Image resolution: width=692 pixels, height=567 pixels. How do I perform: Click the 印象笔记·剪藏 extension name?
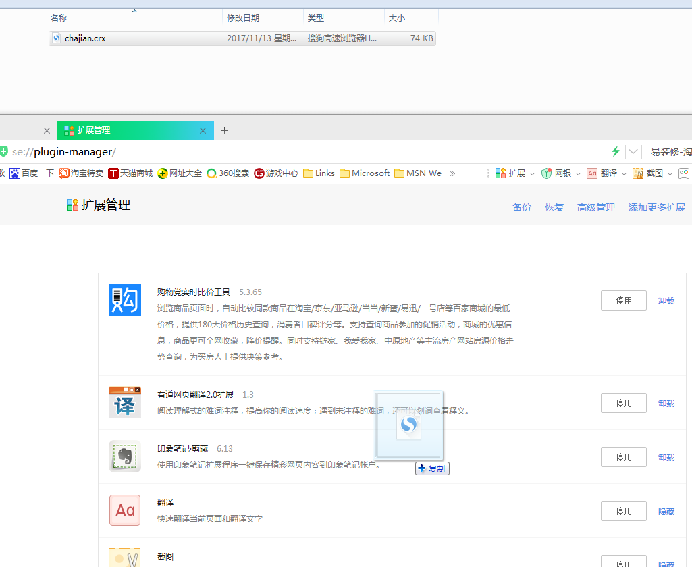tap(183, 449)
